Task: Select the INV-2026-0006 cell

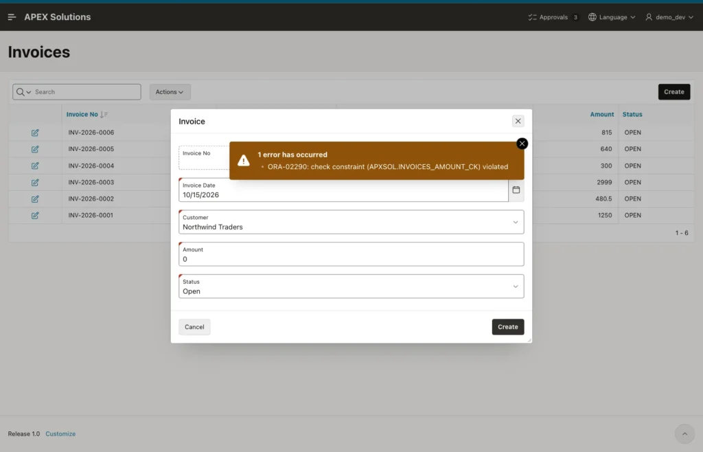Action: point(91,133)
